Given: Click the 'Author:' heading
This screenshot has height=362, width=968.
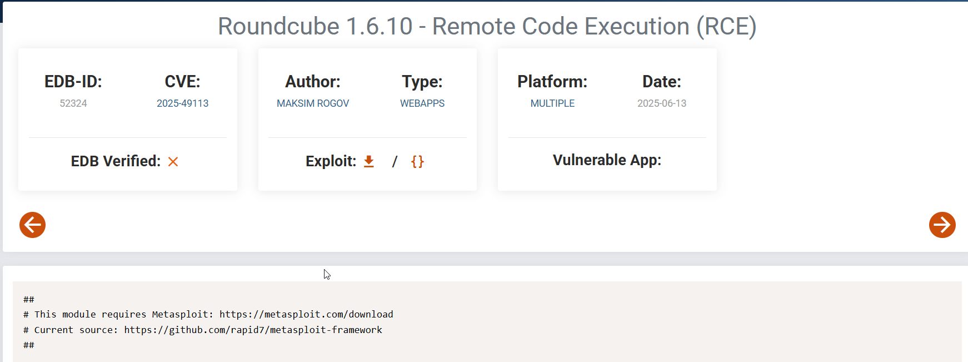Looking at the screenshot, I should [x=313, y=82].
